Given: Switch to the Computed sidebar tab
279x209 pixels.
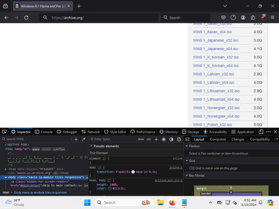Looking at the screenshot, I should (x=218, y=139).
